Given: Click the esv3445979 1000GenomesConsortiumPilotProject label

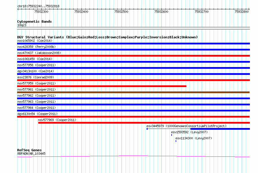Looking at the screenshot, I should pyautogui.click(x=186, y=126).
